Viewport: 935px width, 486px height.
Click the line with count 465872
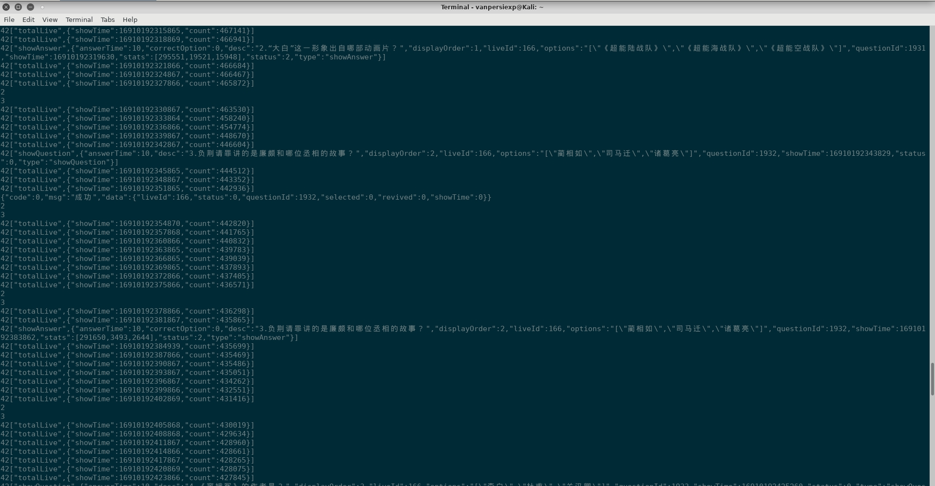[127, 83]
